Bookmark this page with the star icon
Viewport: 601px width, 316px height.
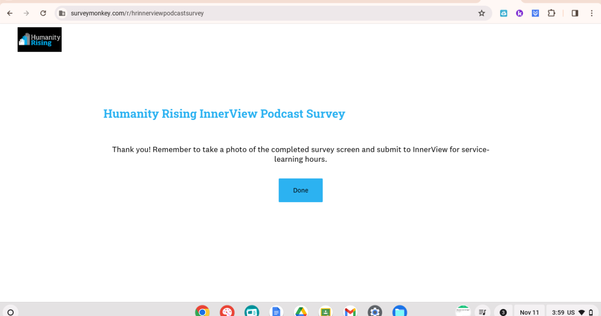[481, 13]
